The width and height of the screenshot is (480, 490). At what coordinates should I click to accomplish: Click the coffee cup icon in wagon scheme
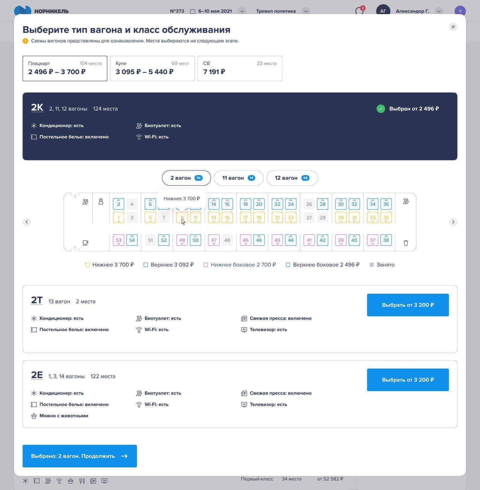(85, 242)
